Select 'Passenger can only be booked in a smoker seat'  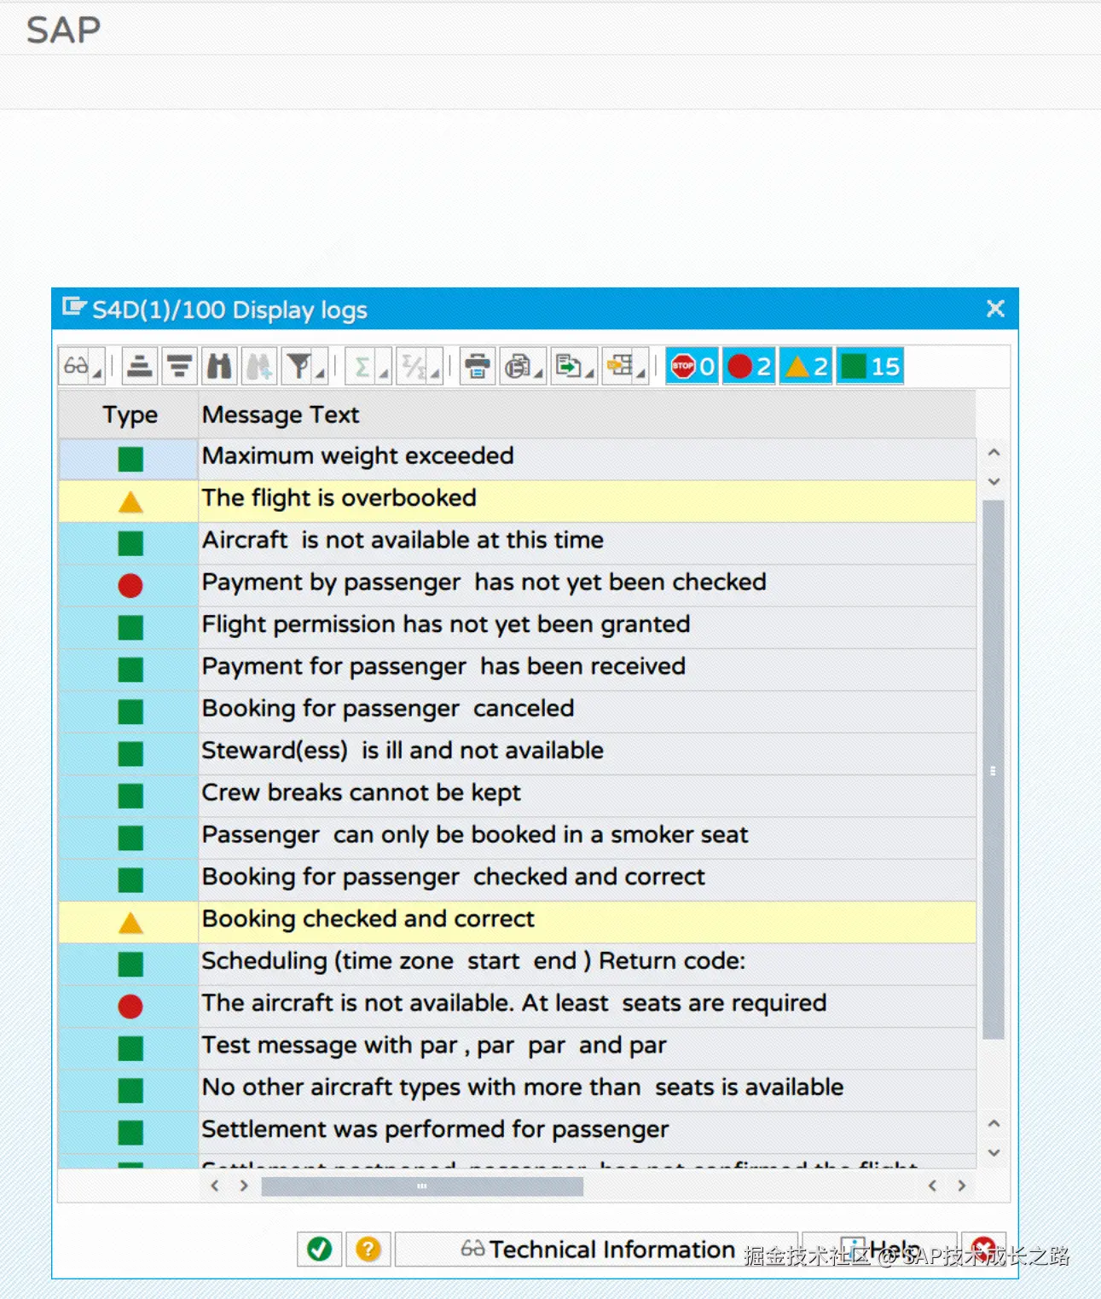click(475, 835)
